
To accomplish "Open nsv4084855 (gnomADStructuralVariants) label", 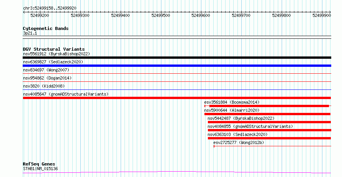I will [x=250, y=126].
